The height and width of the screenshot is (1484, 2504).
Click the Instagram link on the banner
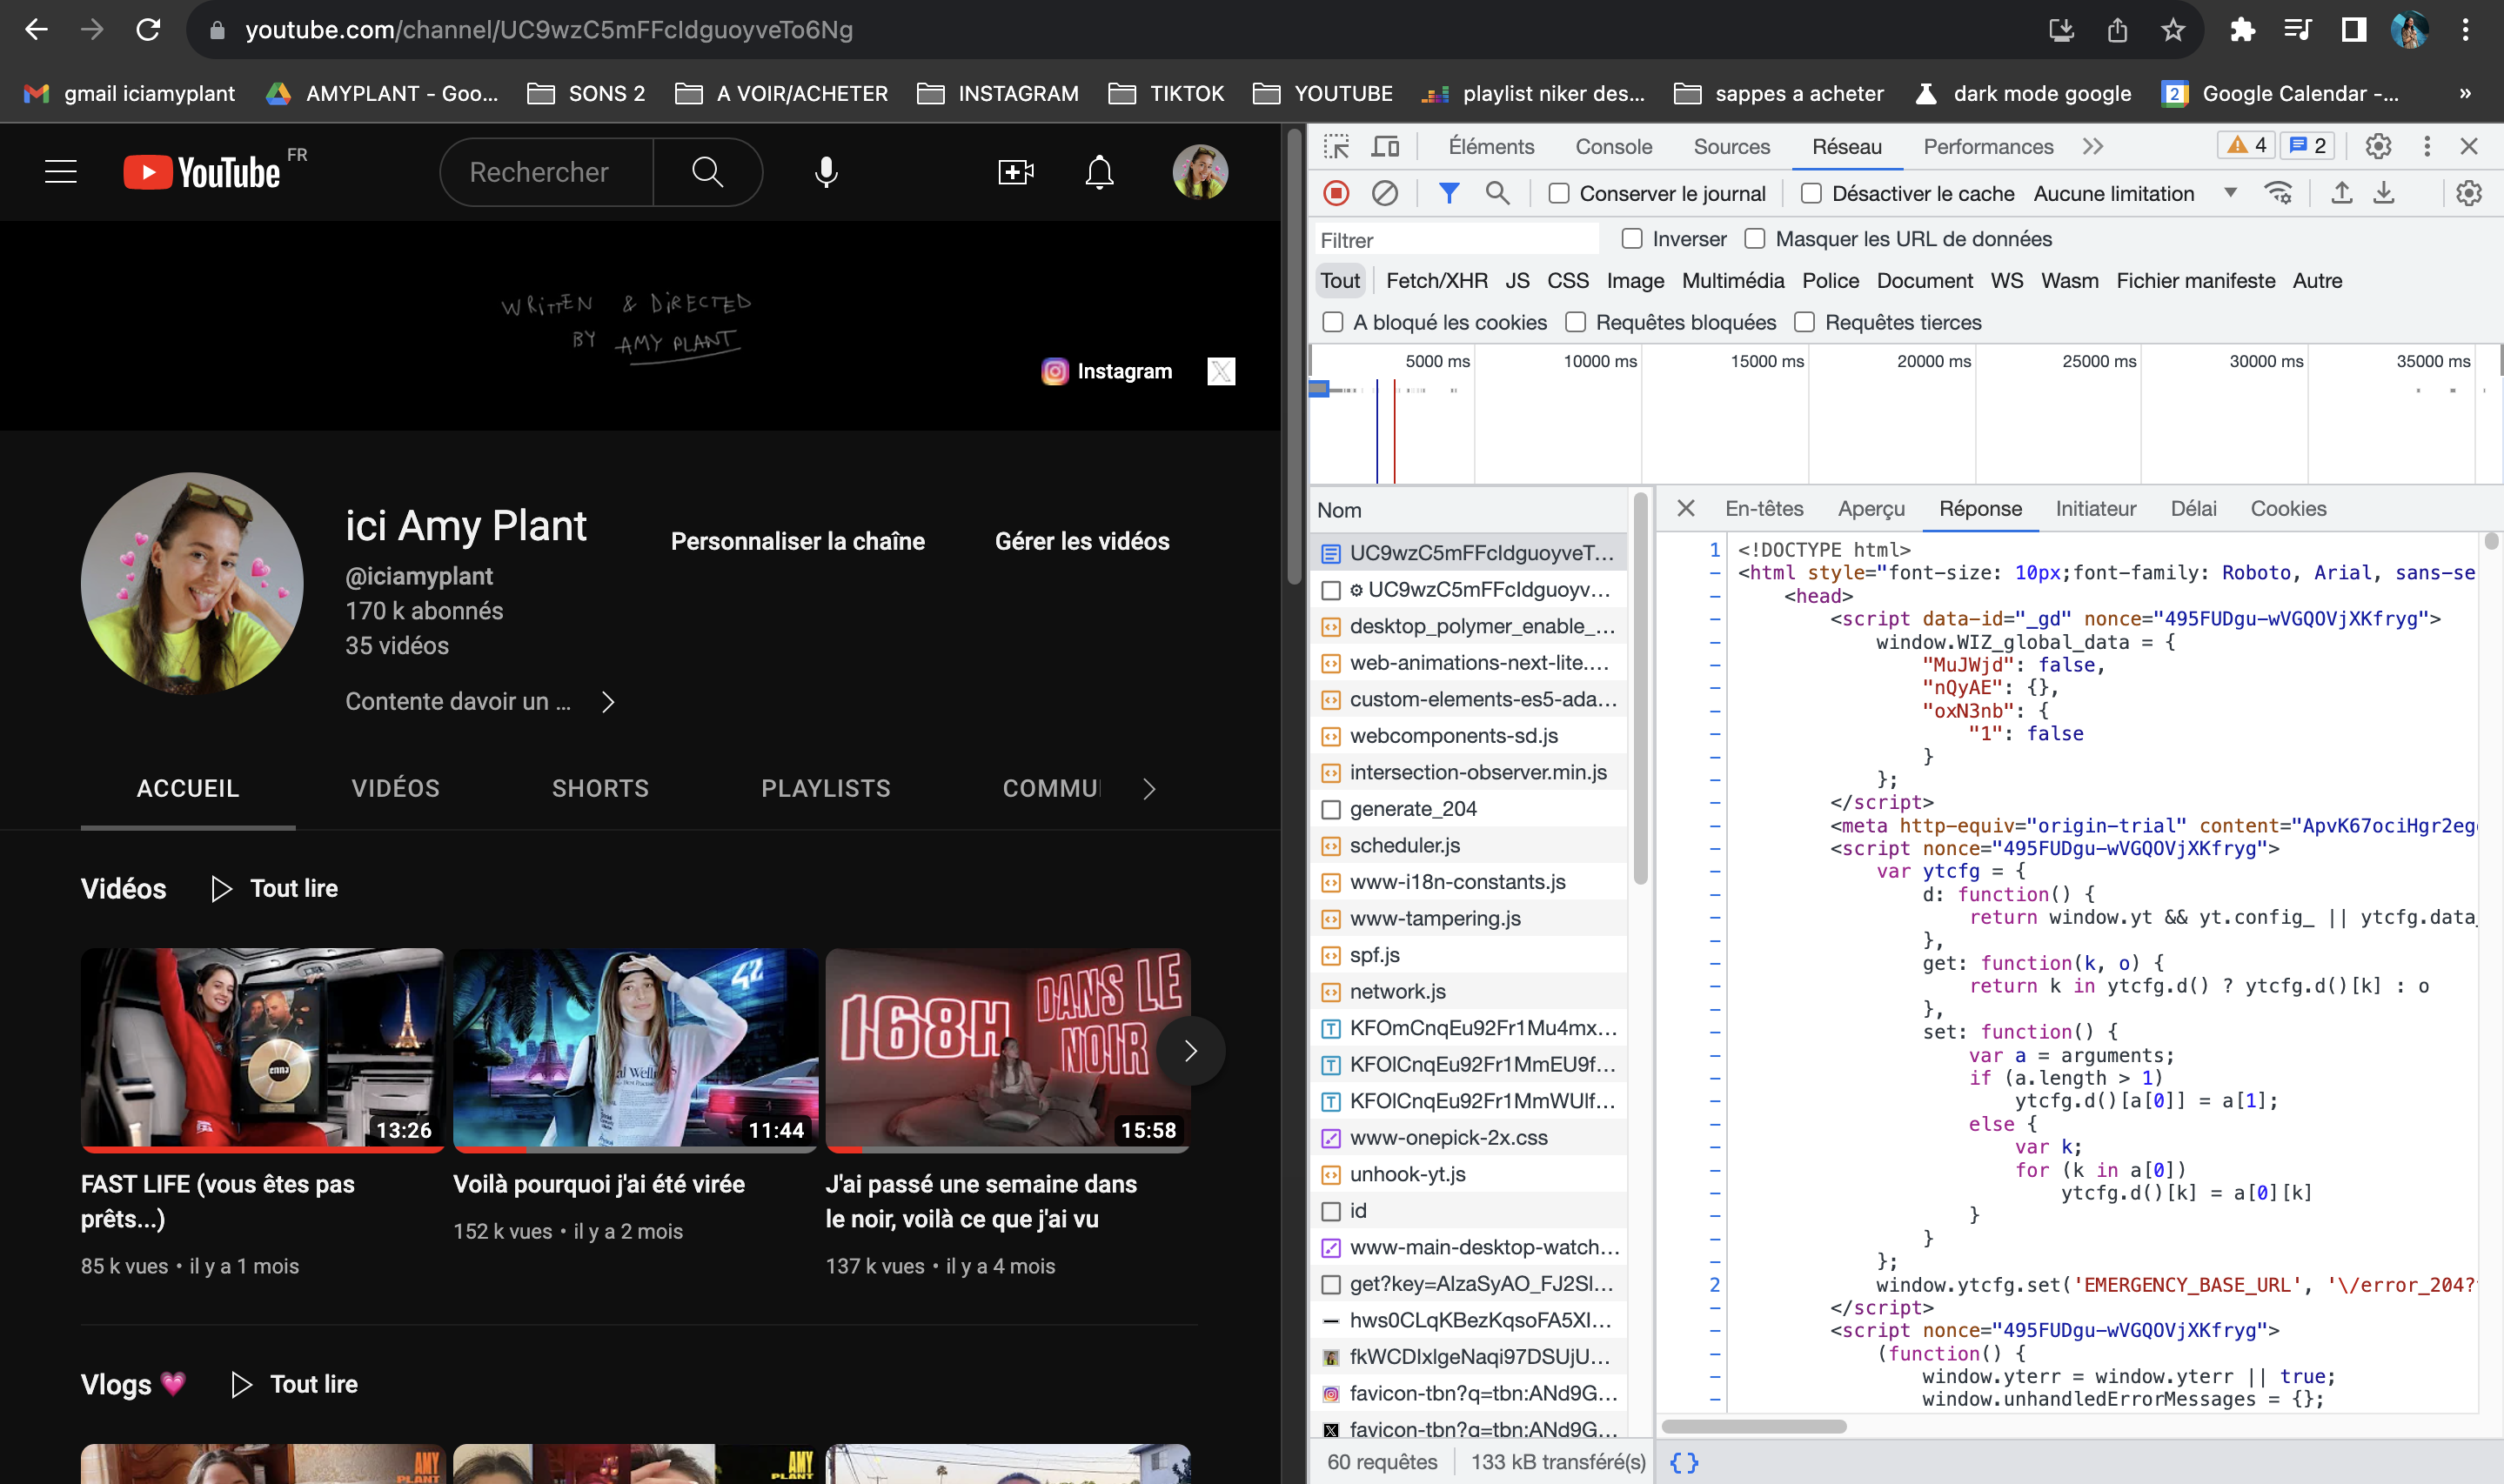[1106, 371]
